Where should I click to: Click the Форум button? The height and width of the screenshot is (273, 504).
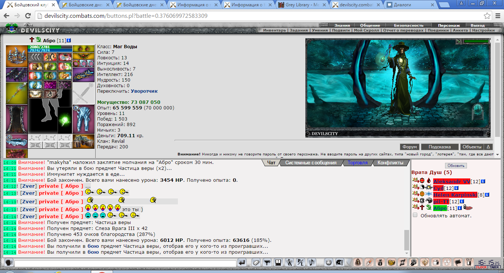410,147
